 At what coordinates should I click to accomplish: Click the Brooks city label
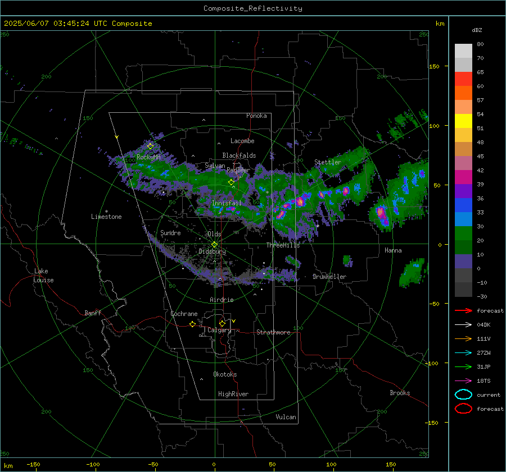(x=400, y=393)
